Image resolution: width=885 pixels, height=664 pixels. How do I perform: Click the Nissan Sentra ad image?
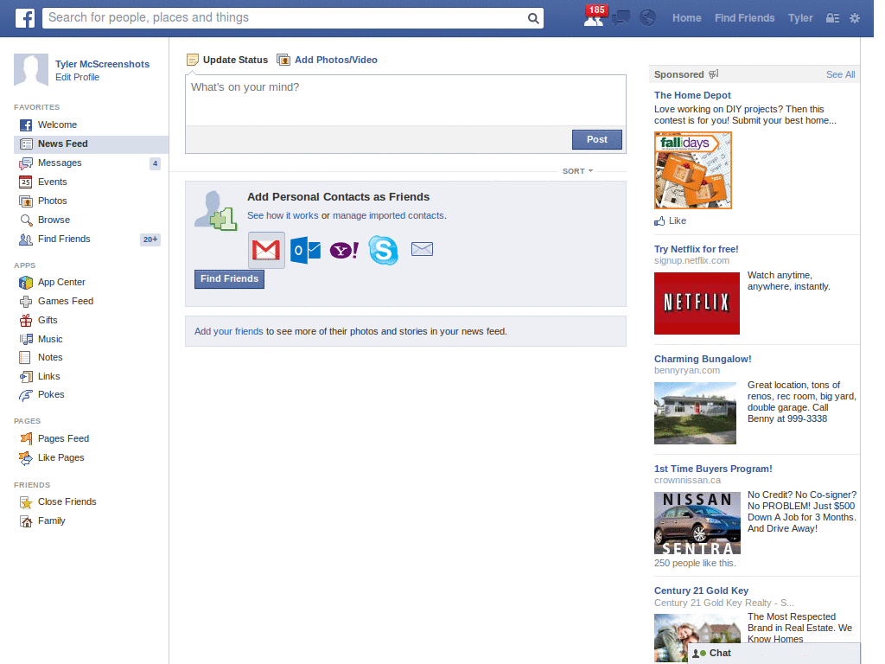(x=697, y=523)
